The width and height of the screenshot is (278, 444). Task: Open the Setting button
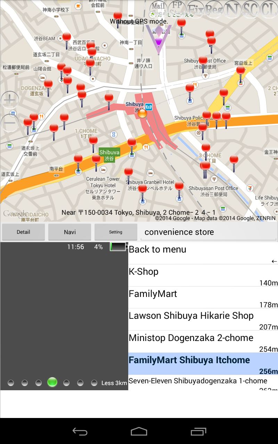pos(116,232)
